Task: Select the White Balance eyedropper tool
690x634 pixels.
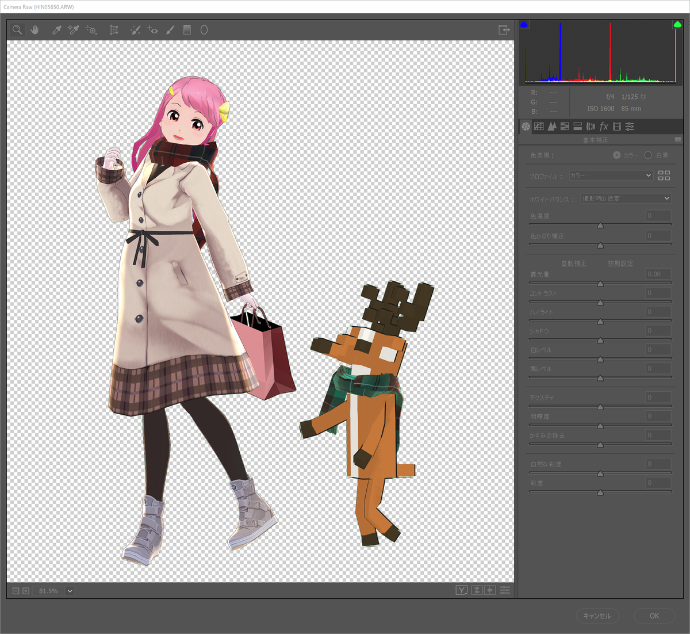Action: click(x=56, y=30)
